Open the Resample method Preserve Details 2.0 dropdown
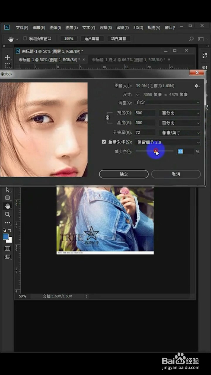The image size is (211, 375). pyautogui.click(x=167, y=142)
